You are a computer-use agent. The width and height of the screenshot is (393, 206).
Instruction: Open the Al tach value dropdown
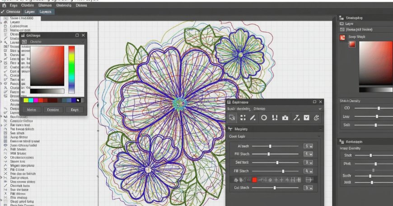pos(308,146)
